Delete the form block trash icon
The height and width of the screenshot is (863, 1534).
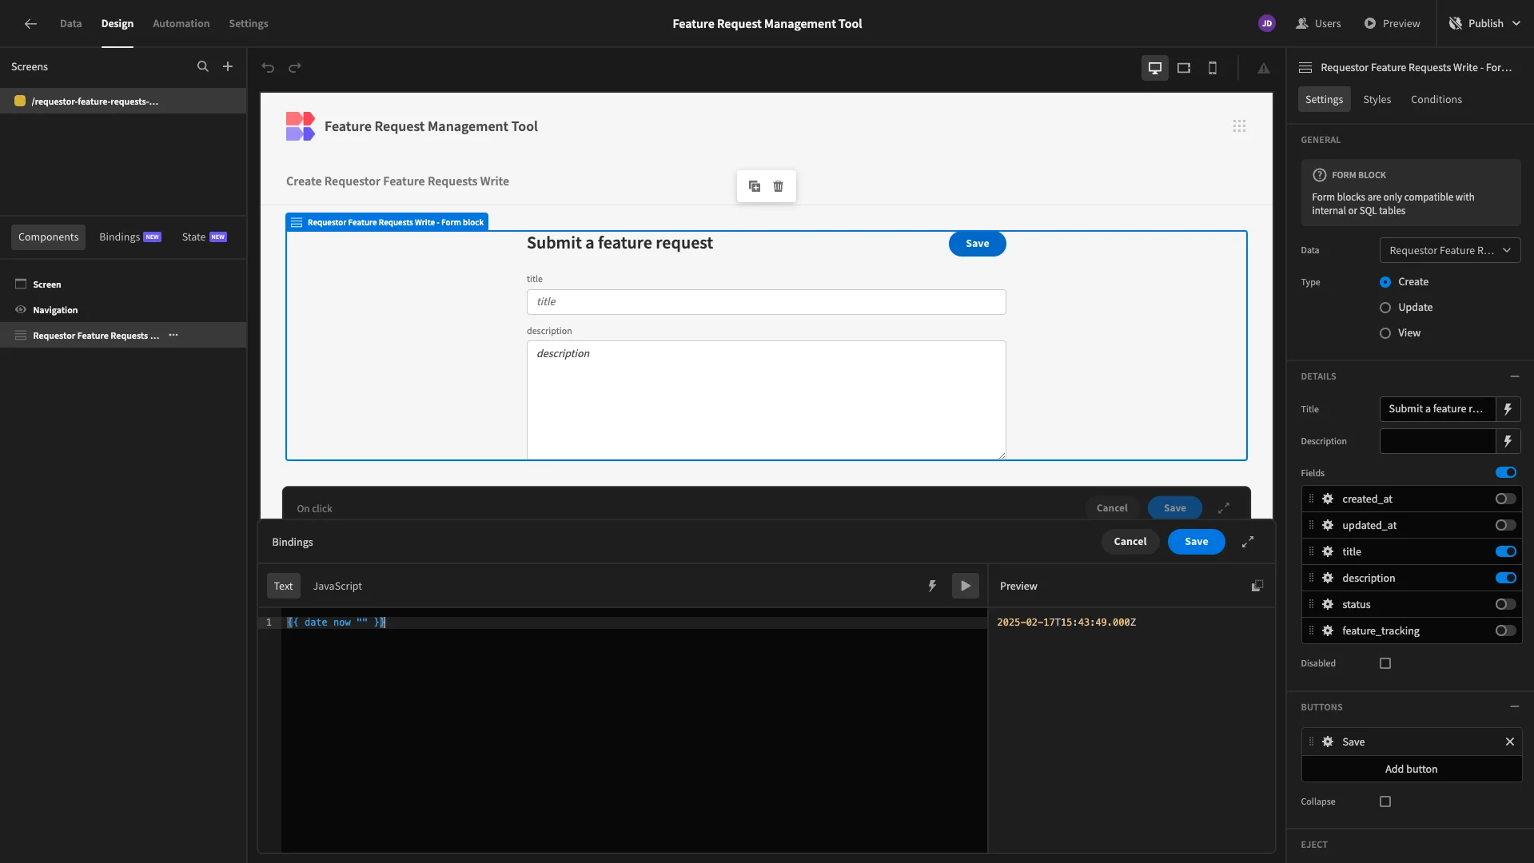(x=779, y=186)
